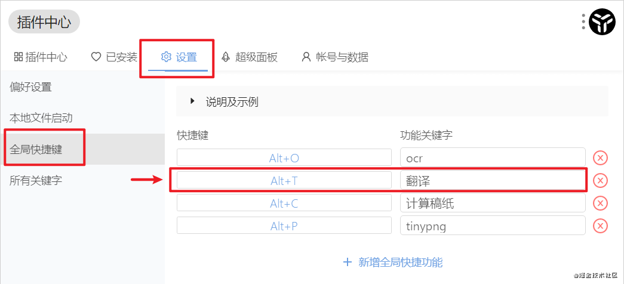The image size is (624, 284).
Task: Open 所有关键字 in the sidebar
Action: (x=36, y=180)
